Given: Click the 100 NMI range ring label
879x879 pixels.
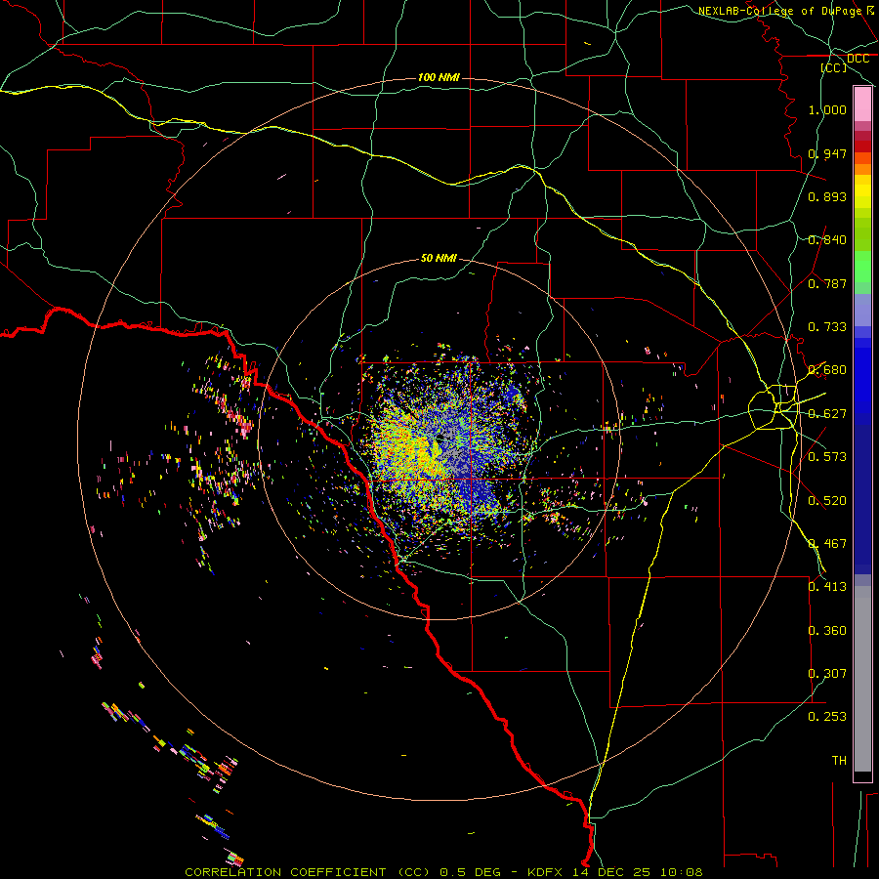Looking at the screenshot, I should [439, 77].
